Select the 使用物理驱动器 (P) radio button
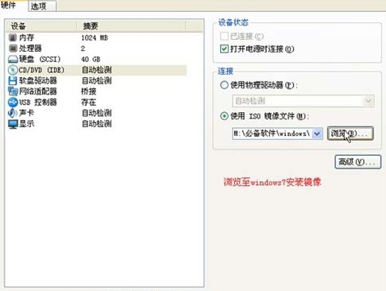 224,85
